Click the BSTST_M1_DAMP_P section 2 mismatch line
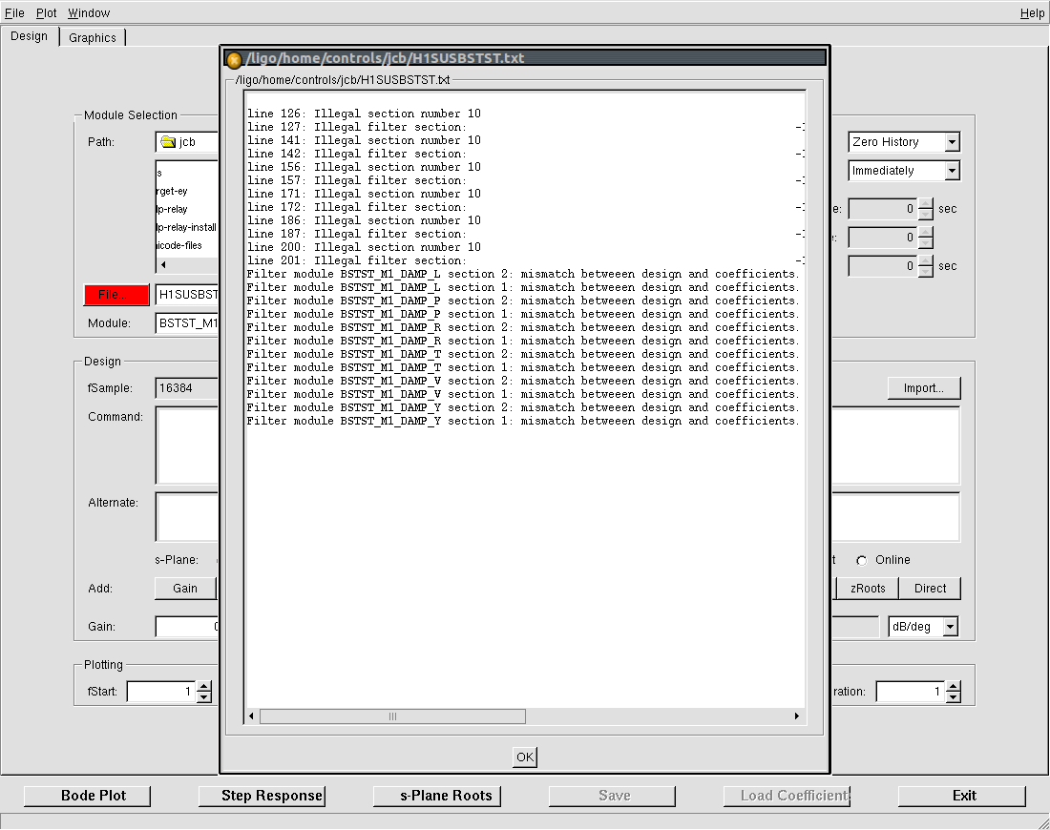 tap(522, 301)
